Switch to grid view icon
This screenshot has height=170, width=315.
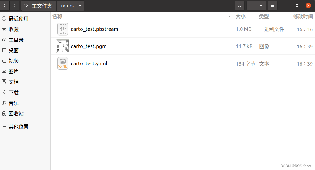(251, 6)
